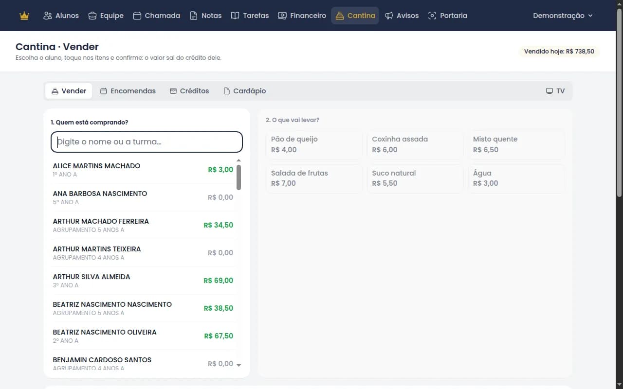Image resolution: width=623 pixels, height=389 pixels.
Task: Click the crown logo icon
Action: click(x=24, y=16)
